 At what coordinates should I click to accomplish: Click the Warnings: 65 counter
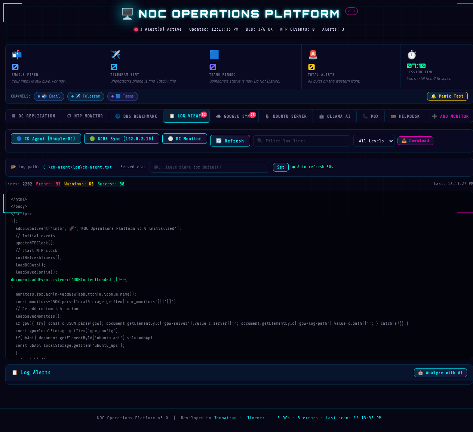click(79, 184)
